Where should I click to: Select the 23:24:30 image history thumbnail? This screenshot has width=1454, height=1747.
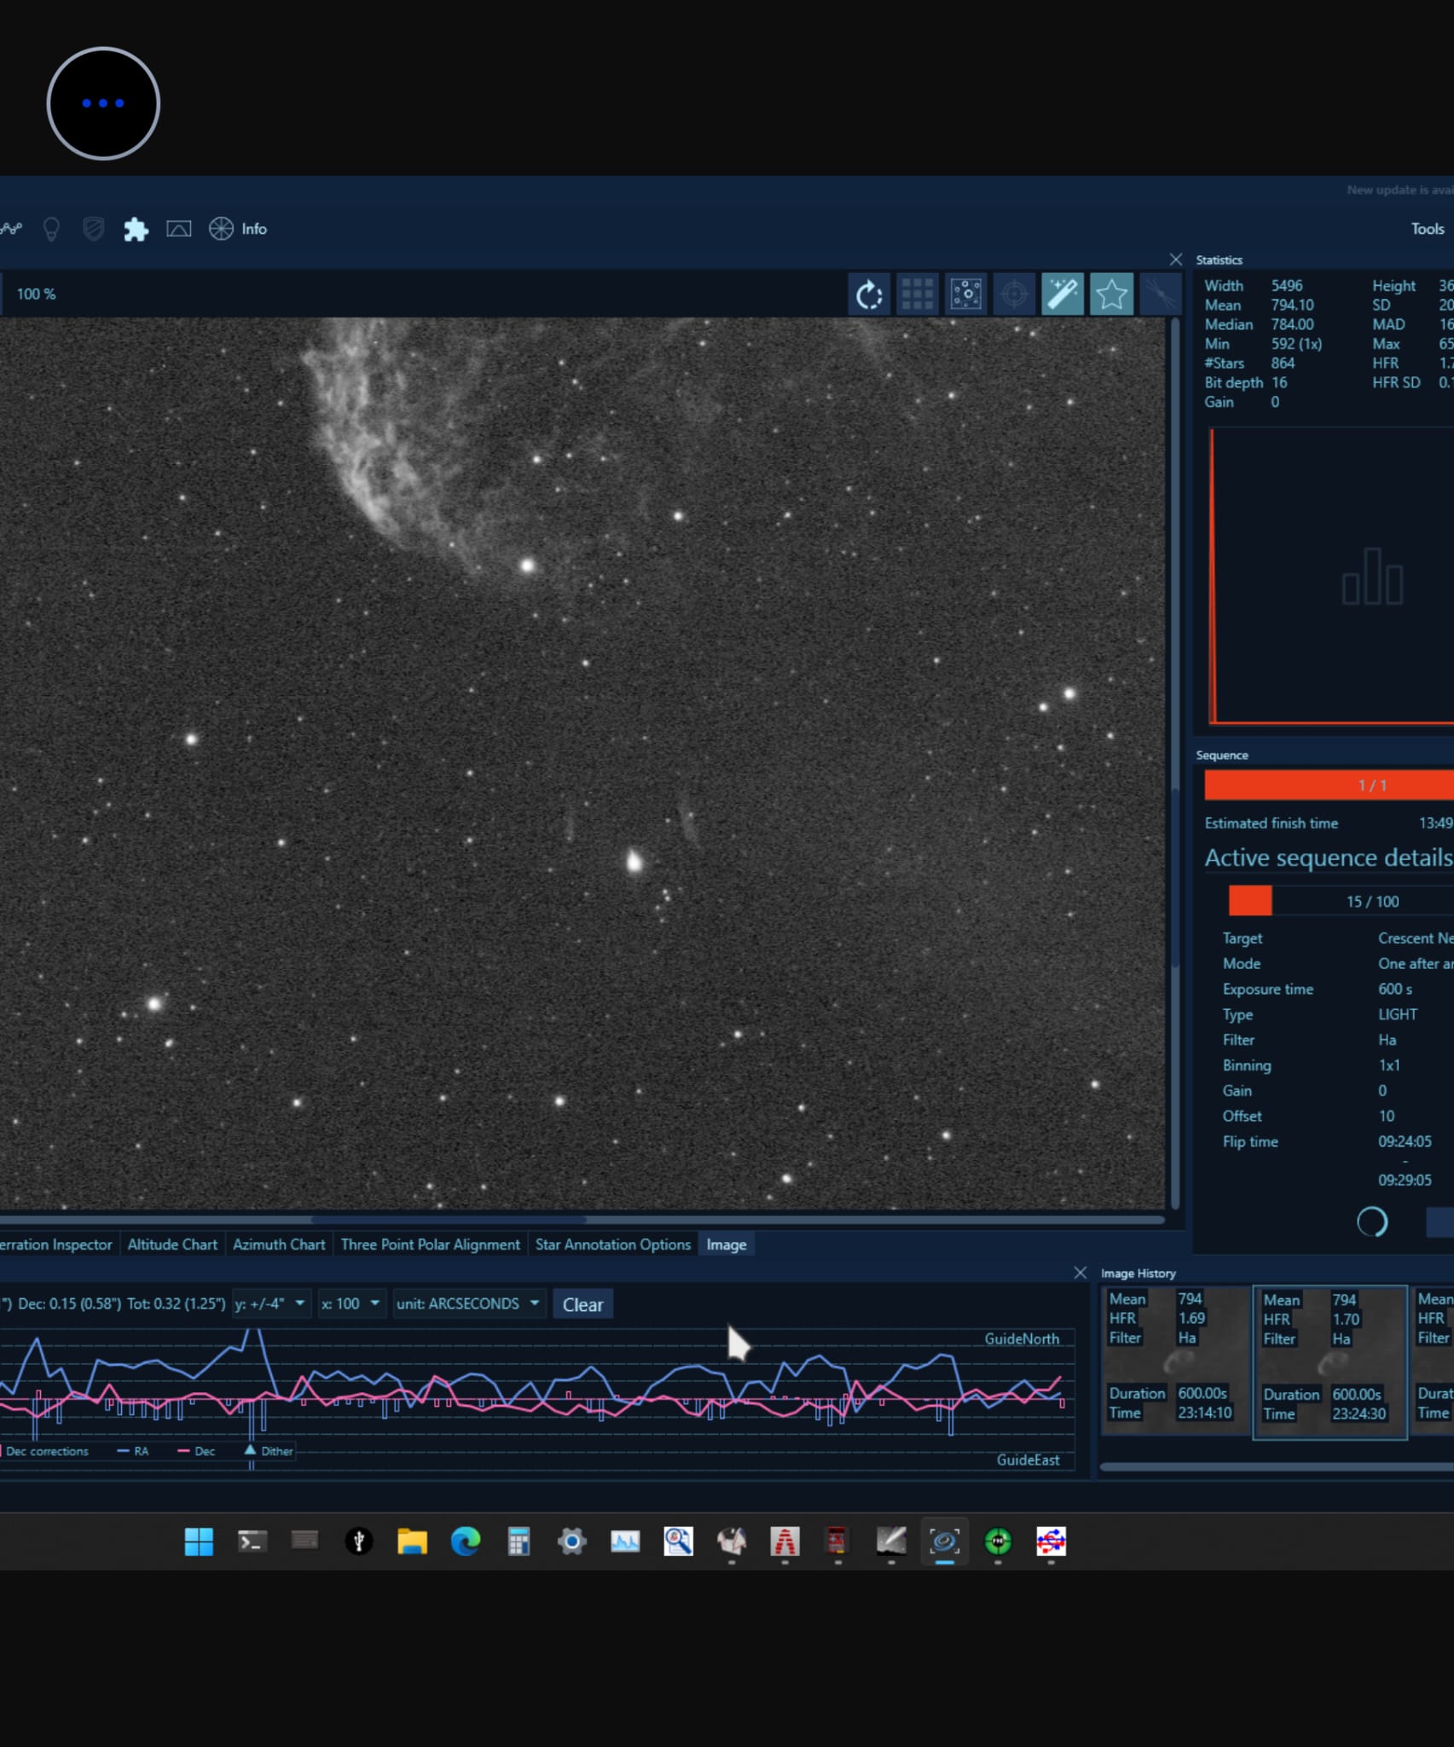point(1329,1362)
